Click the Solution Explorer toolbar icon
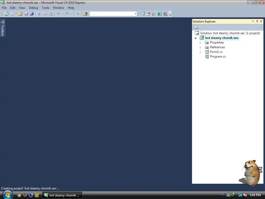 pos(143,14)
